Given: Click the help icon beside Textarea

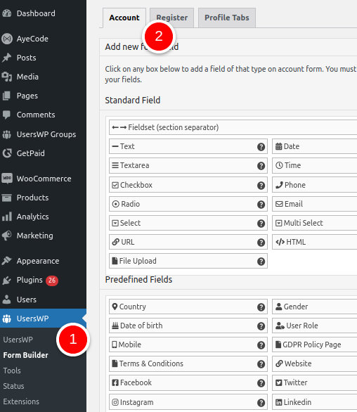Looking at the screenshot, I should tap(261, 166).
